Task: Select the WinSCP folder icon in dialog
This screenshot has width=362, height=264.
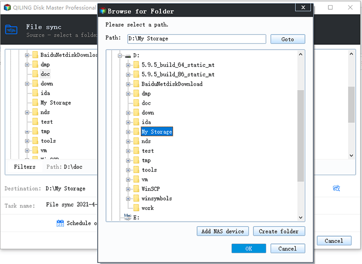Action: pos(137,189)
